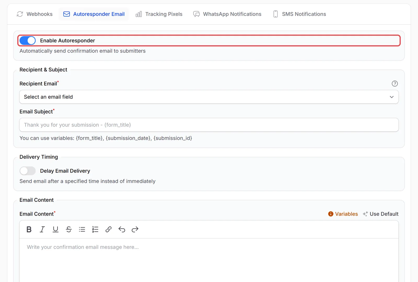Open the Select an email field dropdown

point(209,97)
